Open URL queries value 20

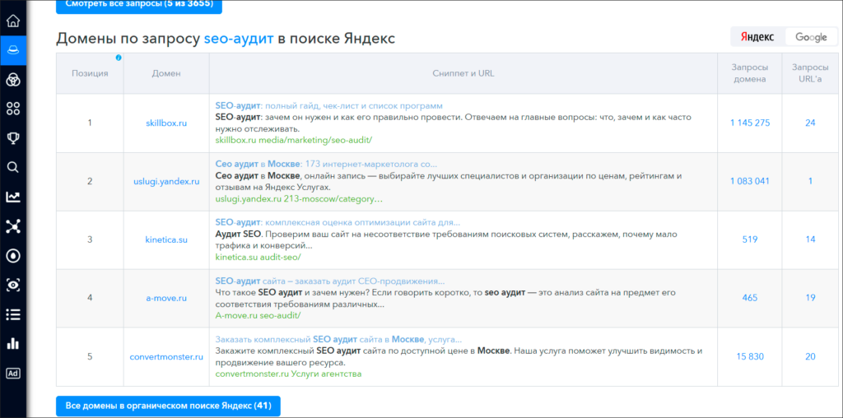810,357
